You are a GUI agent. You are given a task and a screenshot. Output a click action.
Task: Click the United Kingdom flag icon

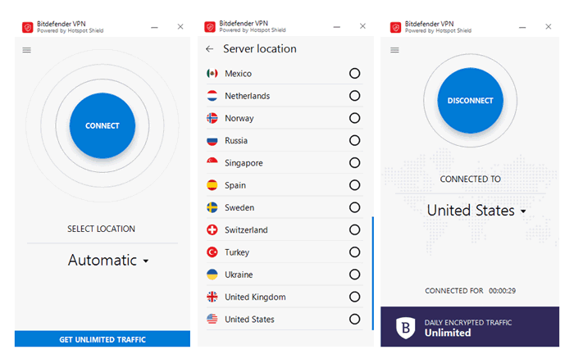click(212, 297)
